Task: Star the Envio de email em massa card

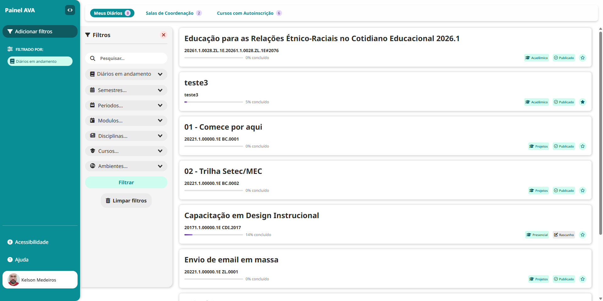Action: coord(583,279)
